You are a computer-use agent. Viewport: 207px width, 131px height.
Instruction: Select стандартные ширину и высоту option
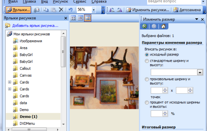coord(147,61)
